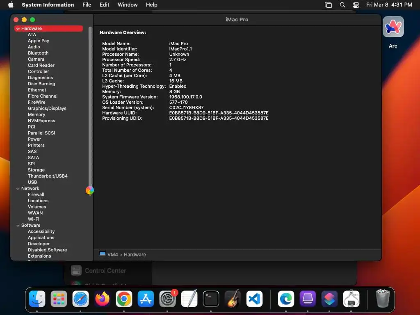Select Extensions under Software
The width and height of the screenshot is (420, 315).
[39, 256]
